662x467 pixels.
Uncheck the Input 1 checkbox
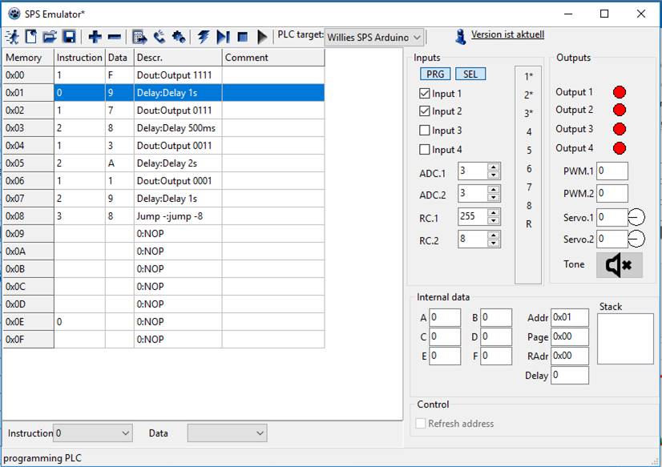[x=425, y=94]
